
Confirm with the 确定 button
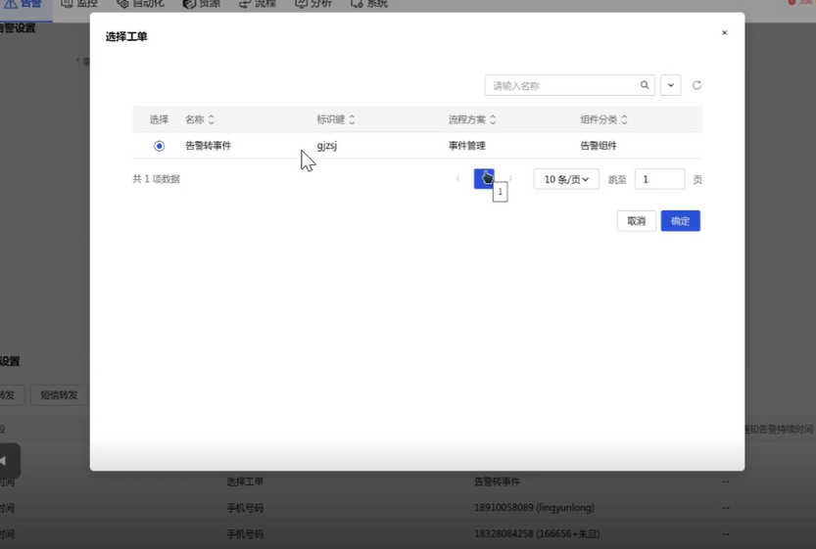(x=681, y=221)
